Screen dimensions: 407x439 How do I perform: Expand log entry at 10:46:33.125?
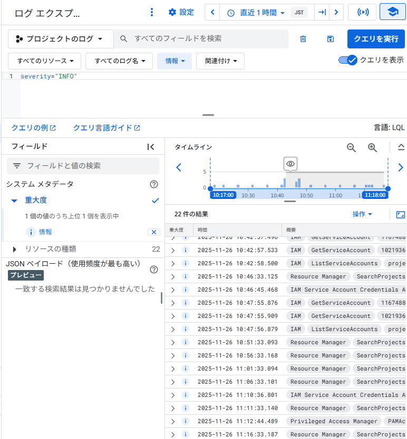[173, 277]
